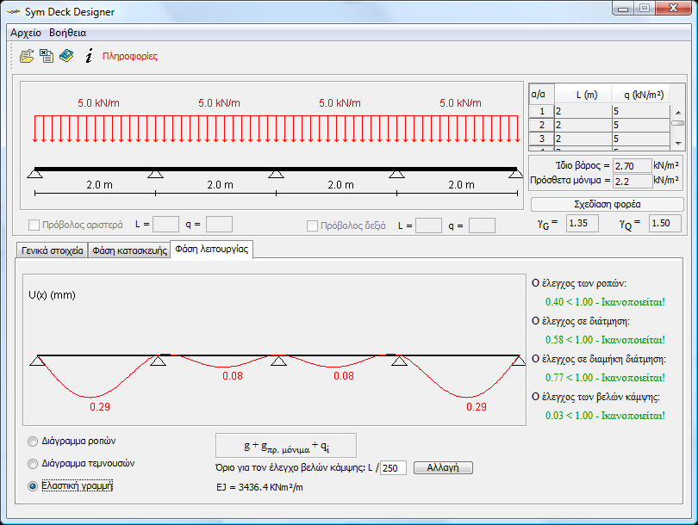Click the span table scroll down arrow
This screenshot has width=698, height=525.
pyautogui.click(x=678, y=144)
